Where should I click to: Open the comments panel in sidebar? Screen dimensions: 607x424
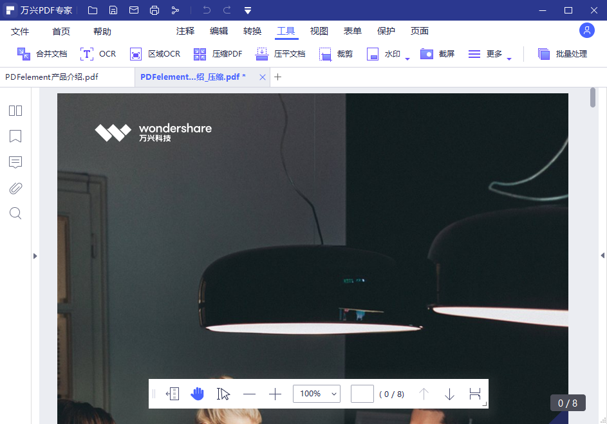15,162
